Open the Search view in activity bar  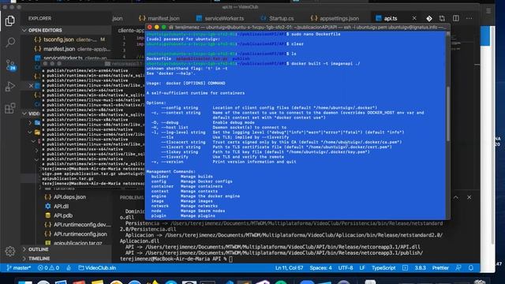(x=10, y=42)
